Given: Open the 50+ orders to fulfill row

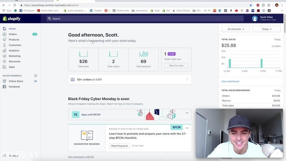Looking at the screenshot, I should pos(130,79).
